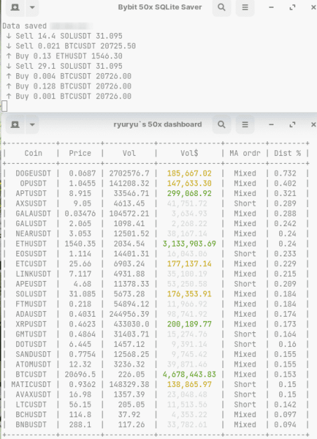317x439 pixels.
Task: Click XRPUSDT Vol$ value 200,189.77
Action: pyautogui.click(x=189, y=325)
